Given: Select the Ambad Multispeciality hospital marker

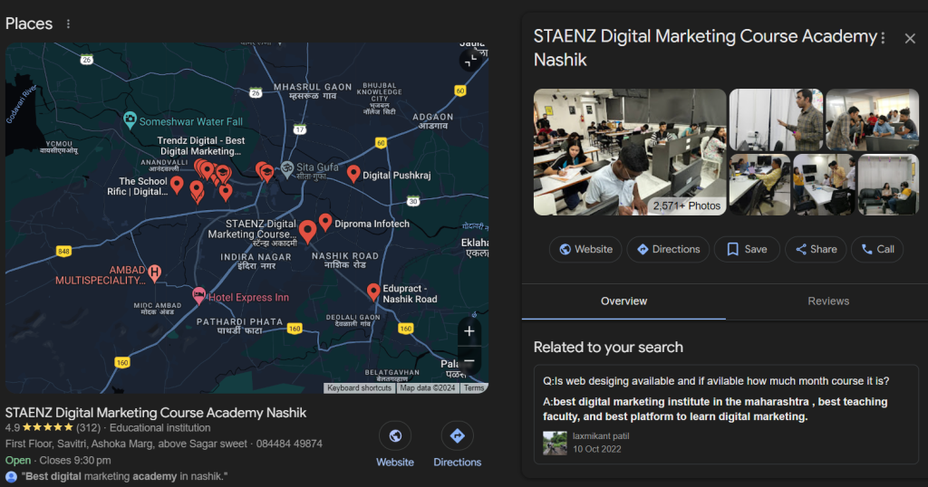Looking at the screenshot, I should [x=154, y=272].
